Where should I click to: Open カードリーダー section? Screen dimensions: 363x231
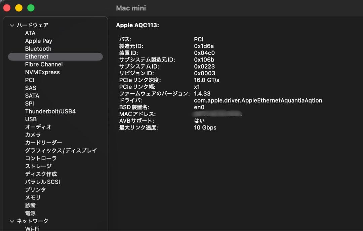pos(43,143)
